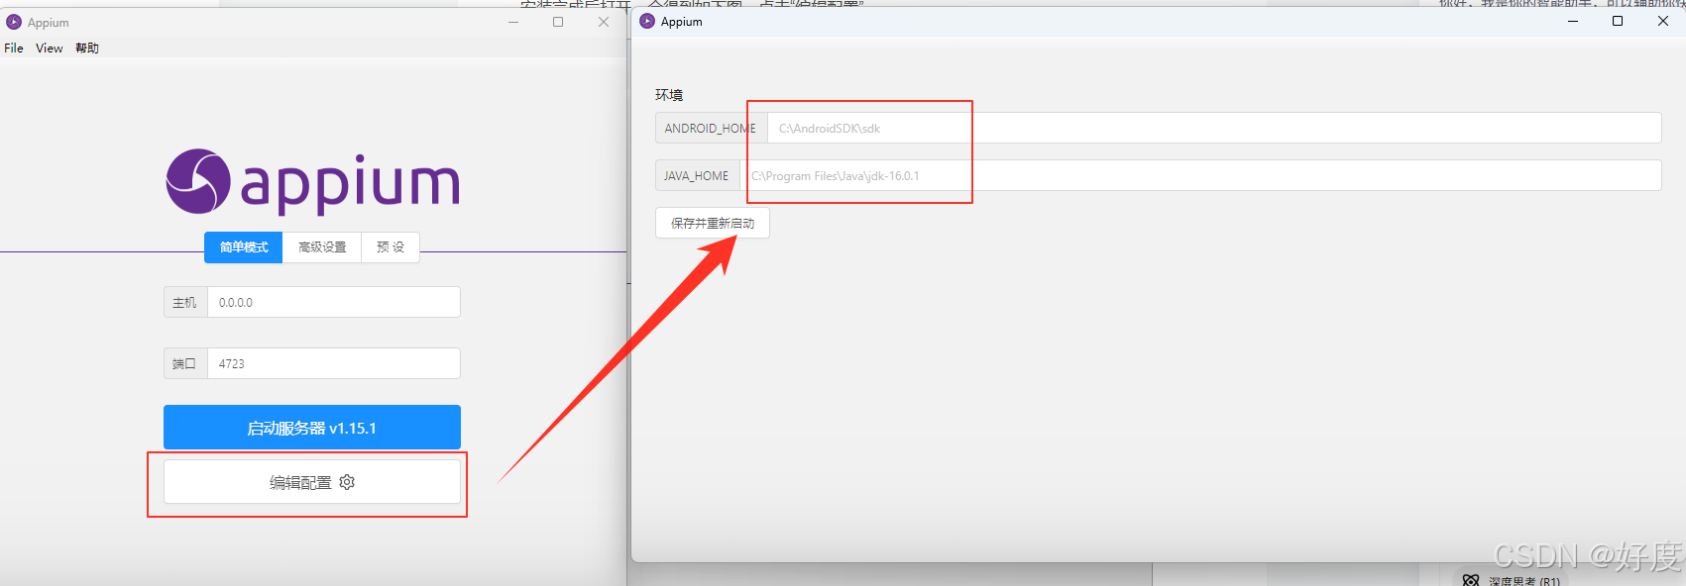The width and height of the screenshot is (1686, 586).
Task: Minimize the left Appium window
Action: [x=513, y=22]
